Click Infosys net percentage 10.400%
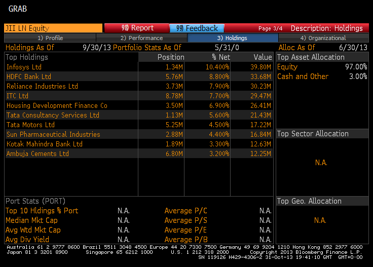 (x=217, y=67)
